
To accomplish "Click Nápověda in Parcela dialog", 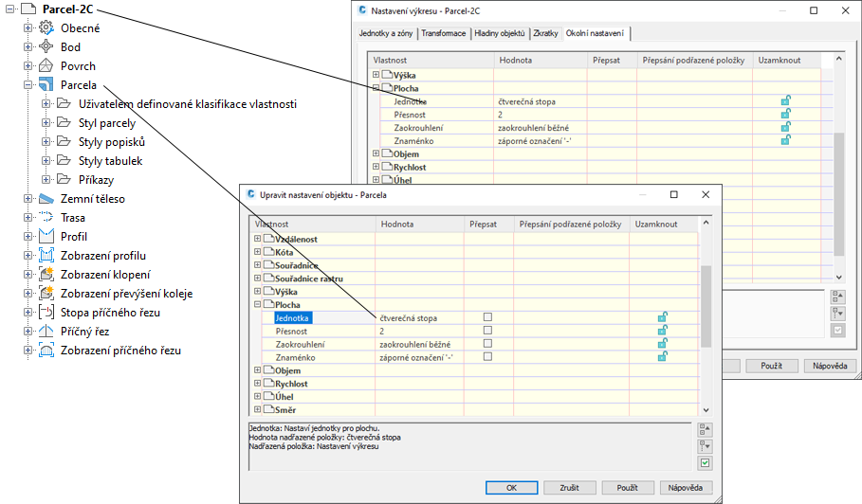I will (686, 488).
